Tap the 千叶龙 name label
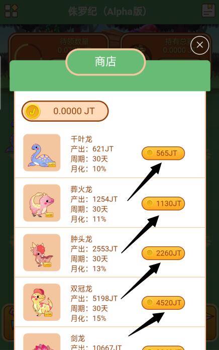 coord(81,139)
